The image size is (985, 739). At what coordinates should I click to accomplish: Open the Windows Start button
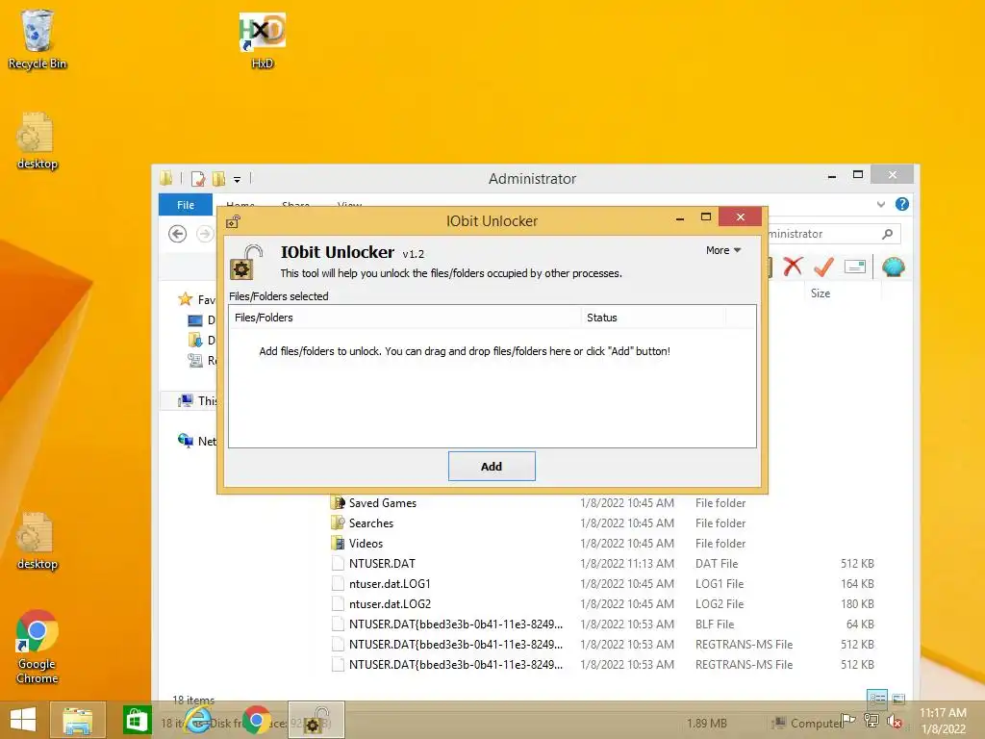(23, 720)
